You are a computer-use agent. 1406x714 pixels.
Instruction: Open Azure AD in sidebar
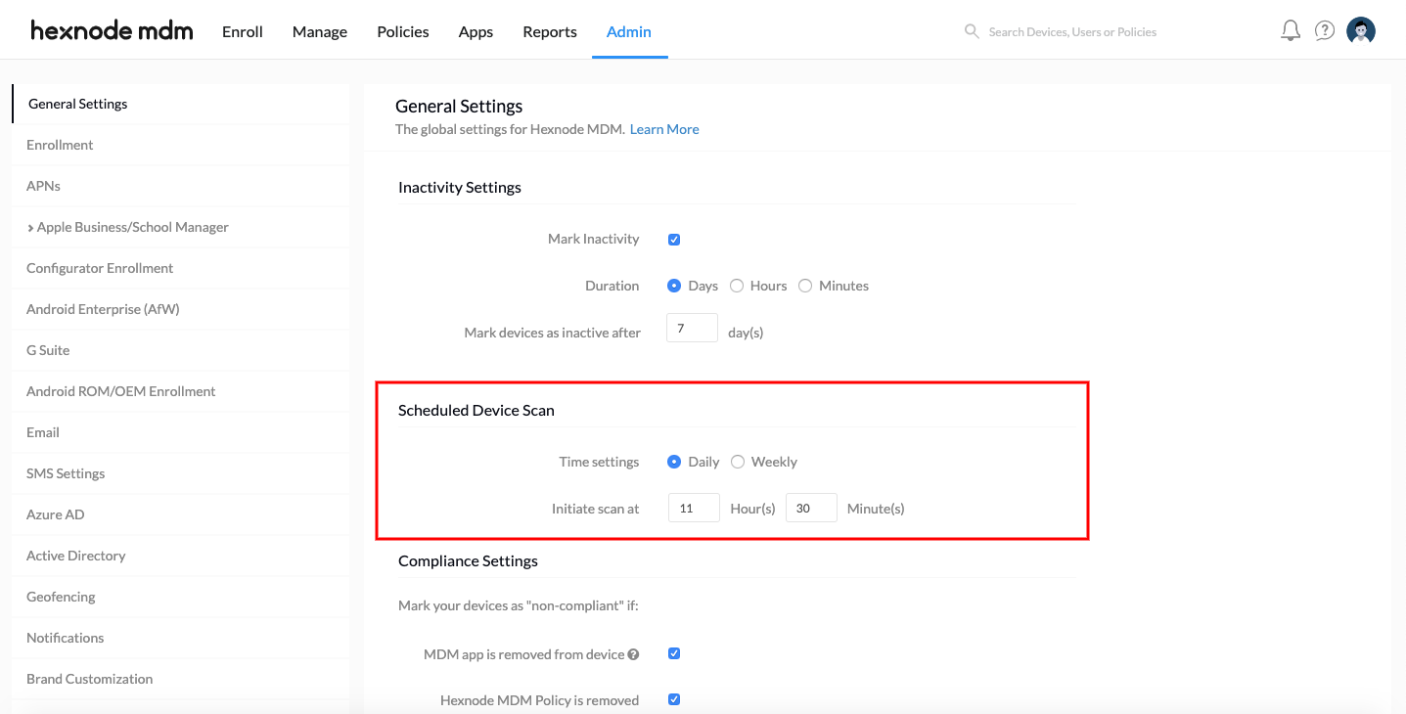180,514
